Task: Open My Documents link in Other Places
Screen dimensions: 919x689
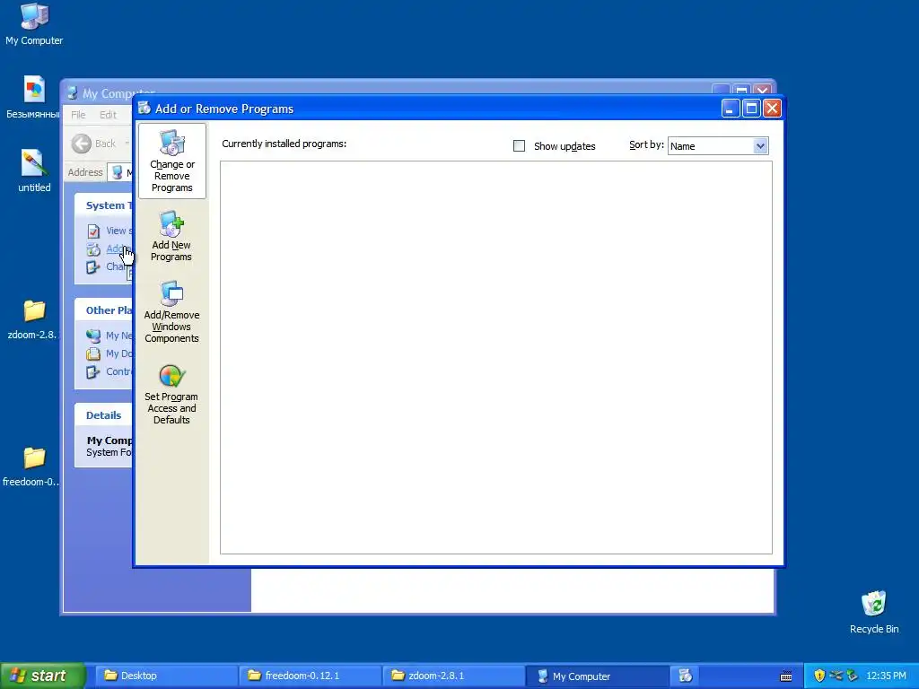Action: click(118, 353)
